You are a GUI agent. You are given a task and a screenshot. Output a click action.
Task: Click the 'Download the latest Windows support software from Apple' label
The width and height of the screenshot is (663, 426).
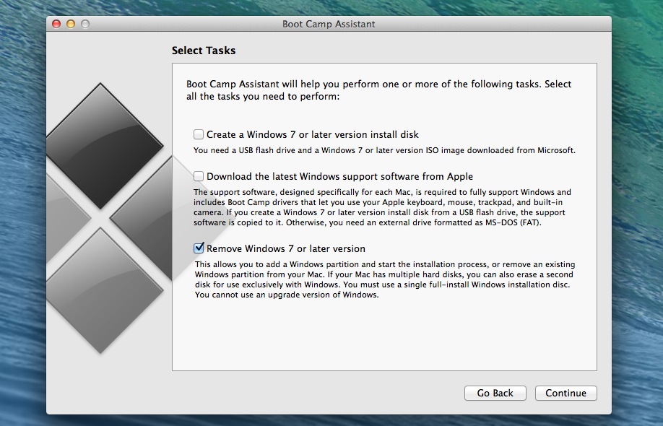(x=339, y=176)
